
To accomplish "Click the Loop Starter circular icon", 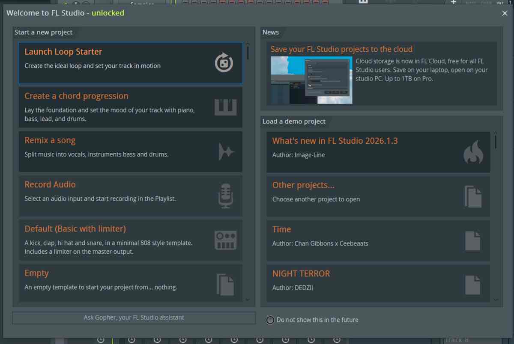I will [x=224, y=63].
